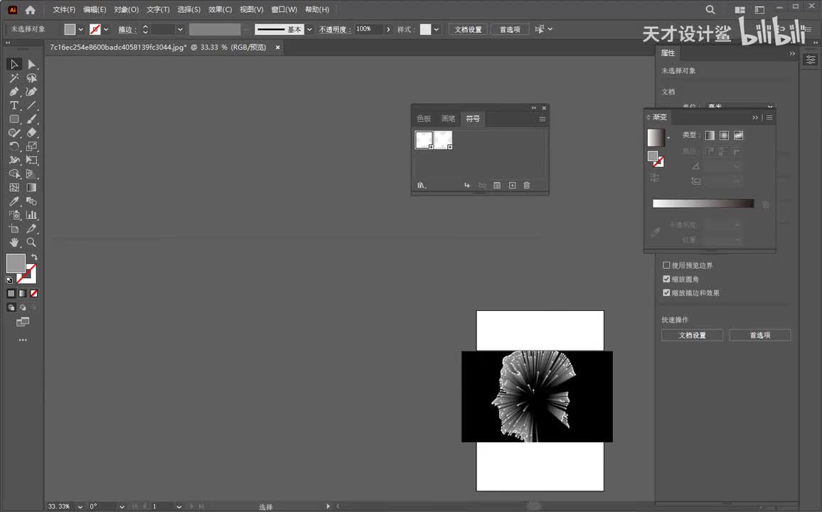The height and width of the screenshot is (512, 822).
Task: Select the Selection tool (black arrow)
Action: click(x=14, y=64)
